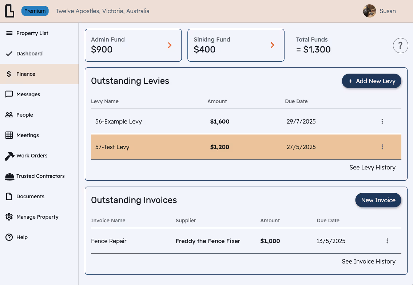Screen dimensions: 413x285
Task: Click the Documents file icon
Action: (9, 196)
